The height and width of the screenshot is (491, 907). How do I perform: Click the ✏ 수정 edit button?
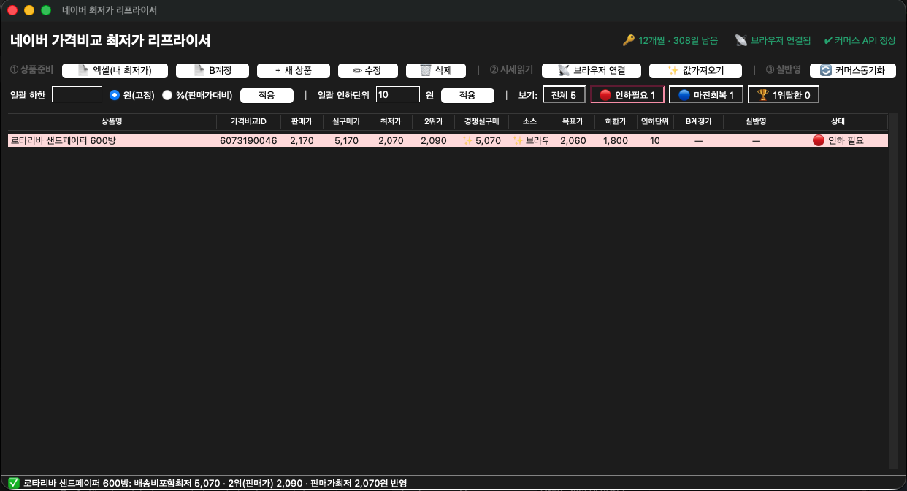(x=367, y=70)
